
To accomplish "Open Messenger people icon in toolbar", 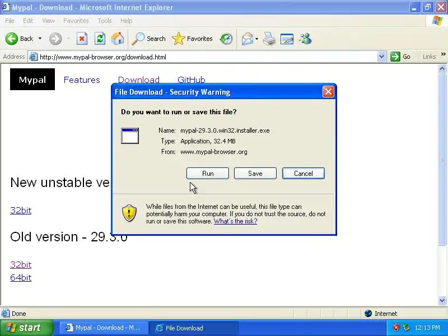I will coord(305,39).
